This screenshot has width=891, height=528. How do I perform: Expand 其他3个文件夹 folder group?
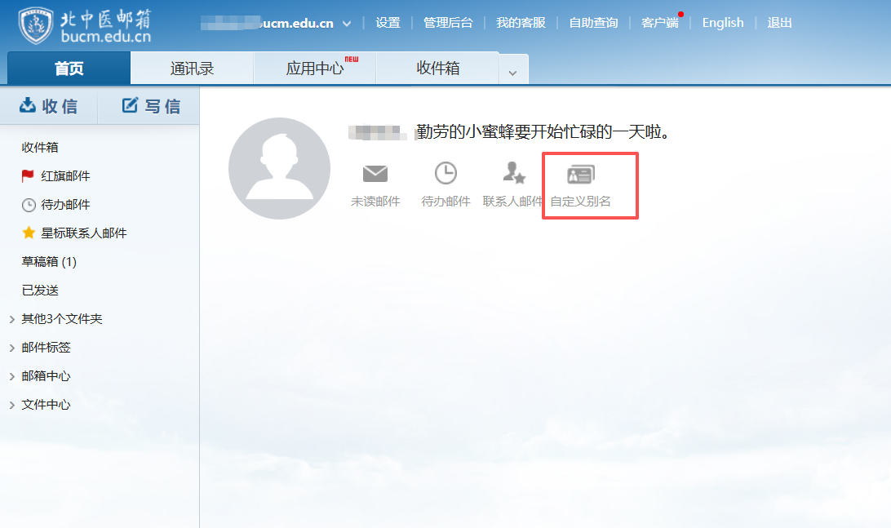[x=12, y=319]
